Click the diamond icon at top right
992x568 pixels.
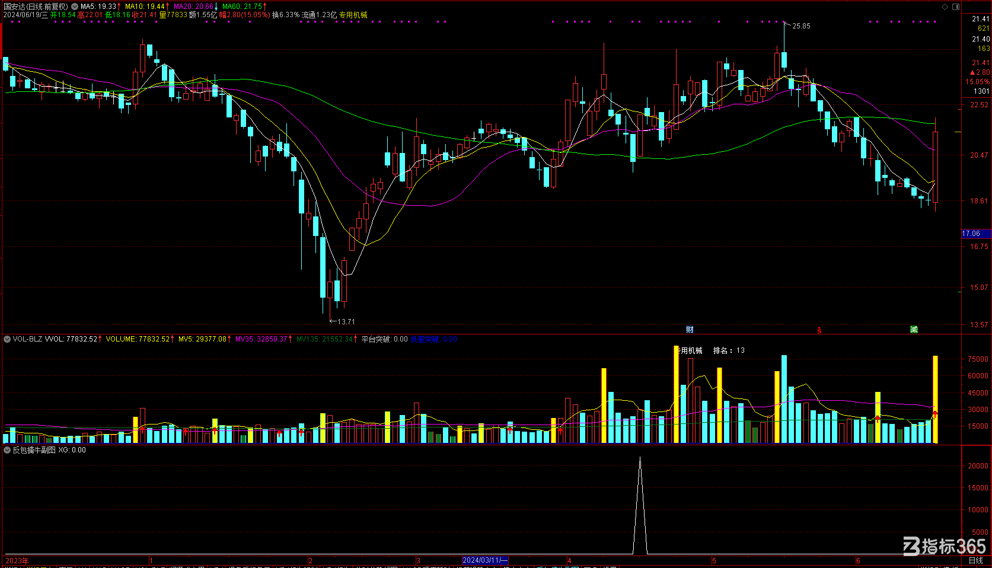[x=945, y=7]
